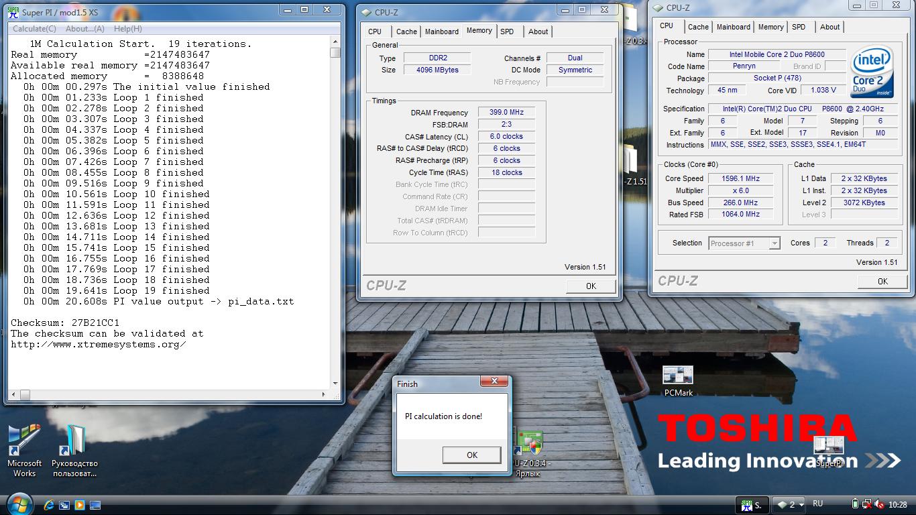This screenshot has height=515, width=916.
Task: Confirm OK in the Finish dialog
Action: [472, 455]
